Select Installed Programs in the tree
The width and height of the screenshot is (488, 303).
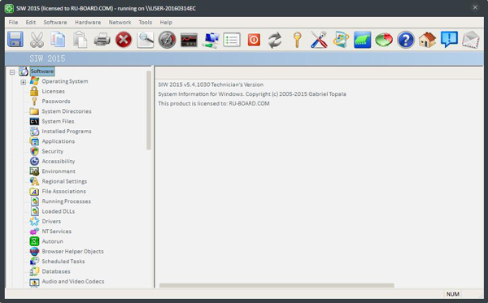pyautogui.click(x=67, y=131)
